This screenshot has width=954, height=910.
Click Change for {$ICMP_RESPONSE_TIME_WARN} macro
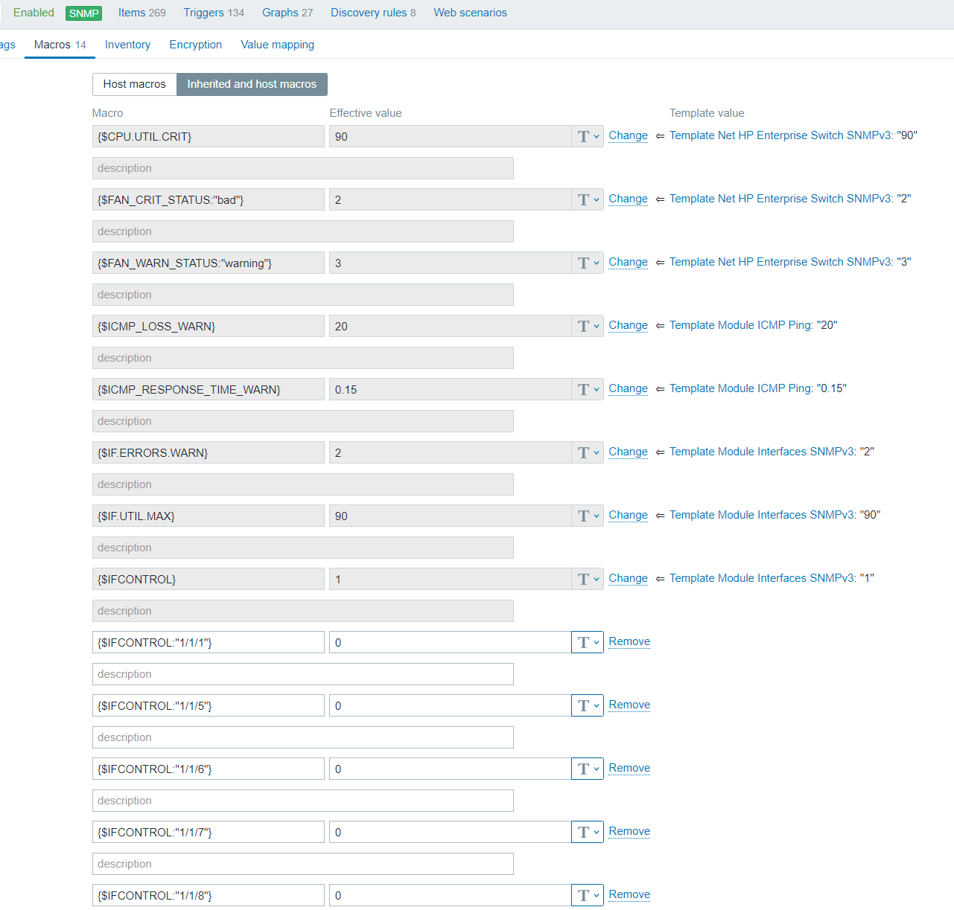[629, 388]
